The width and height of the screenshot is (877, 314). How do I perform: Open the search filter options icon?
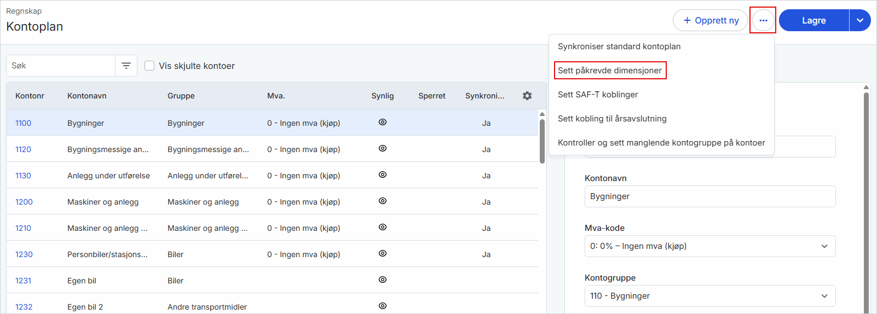pyautogui.click(x=126, y=66)
